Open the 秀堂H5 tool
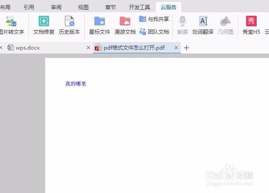 pyautogui.click(x=251, y=22)
